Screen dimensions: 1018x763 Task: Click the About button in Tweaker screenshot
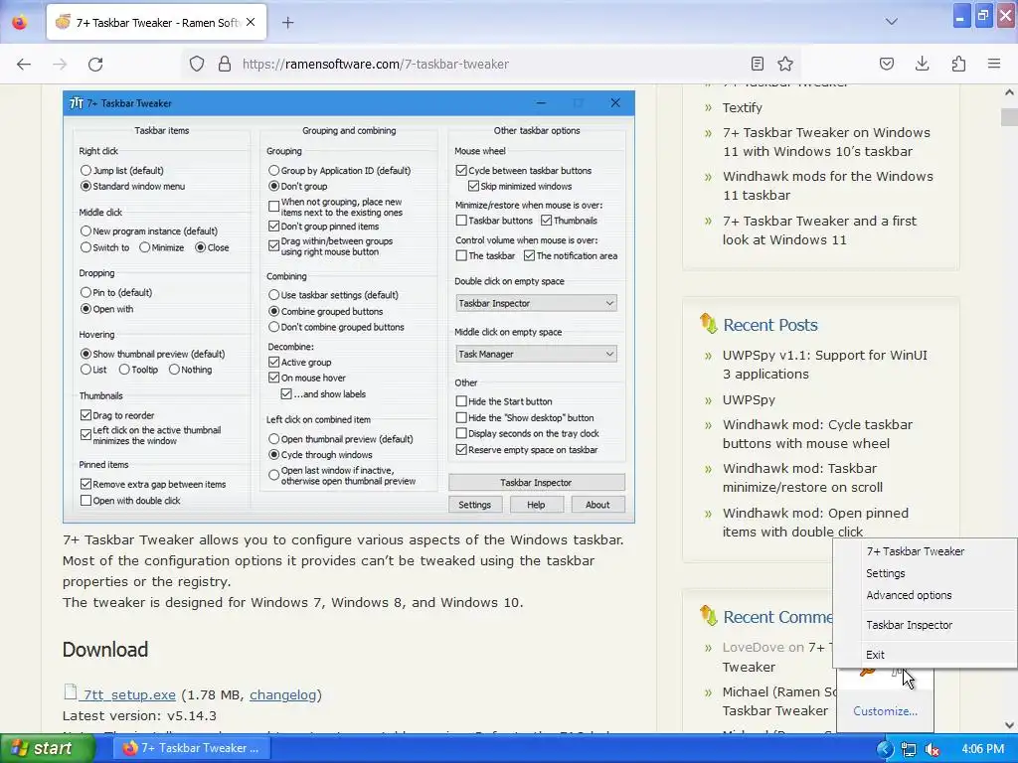tap(597, 505)
